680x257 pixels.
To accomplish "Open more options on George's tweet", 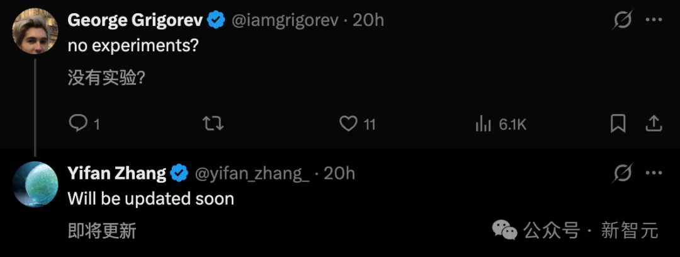I will tap(654, 21).
